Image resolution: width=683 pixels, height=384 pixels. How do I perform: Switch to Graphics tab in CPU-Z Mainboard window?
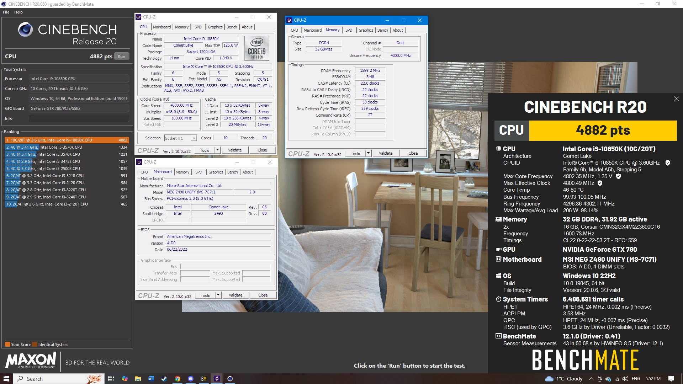click(x=216, y=172)
